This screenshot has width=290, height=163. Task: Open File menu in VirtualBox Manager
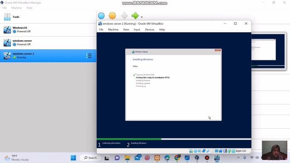(x=5, y=8)
